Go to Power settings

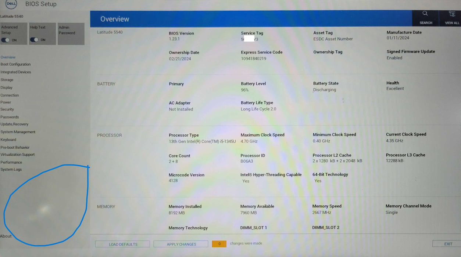click(6, 102)
